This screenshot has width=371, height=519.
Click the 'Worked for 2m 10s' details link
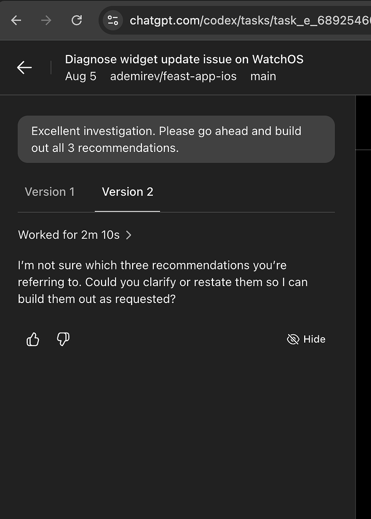pos(70,235)
